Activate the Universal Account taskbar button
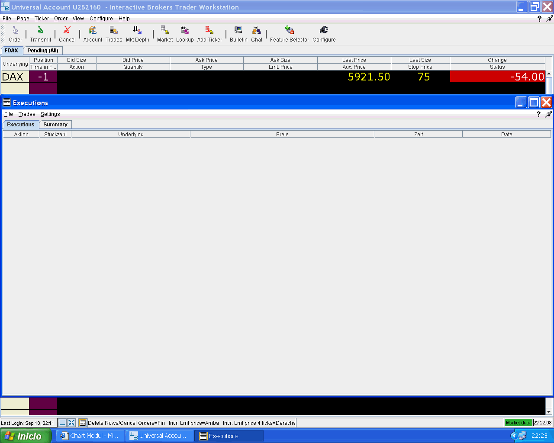The width and height of the screenshot is (554, 443). point(159,436)
